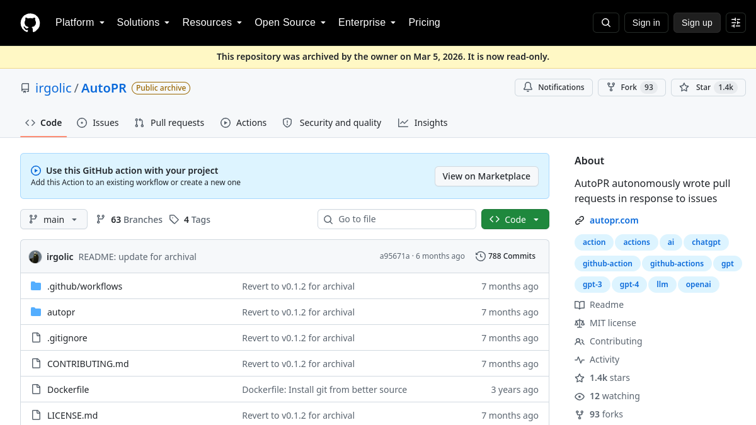Open appearance settings sliders icon

coord(736,23)
